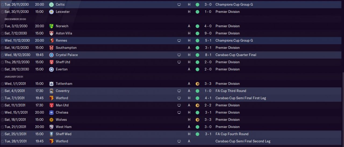Click the Celtic club badge
Viewport: 344px width, 147px height.
click(x=51, y=5)
